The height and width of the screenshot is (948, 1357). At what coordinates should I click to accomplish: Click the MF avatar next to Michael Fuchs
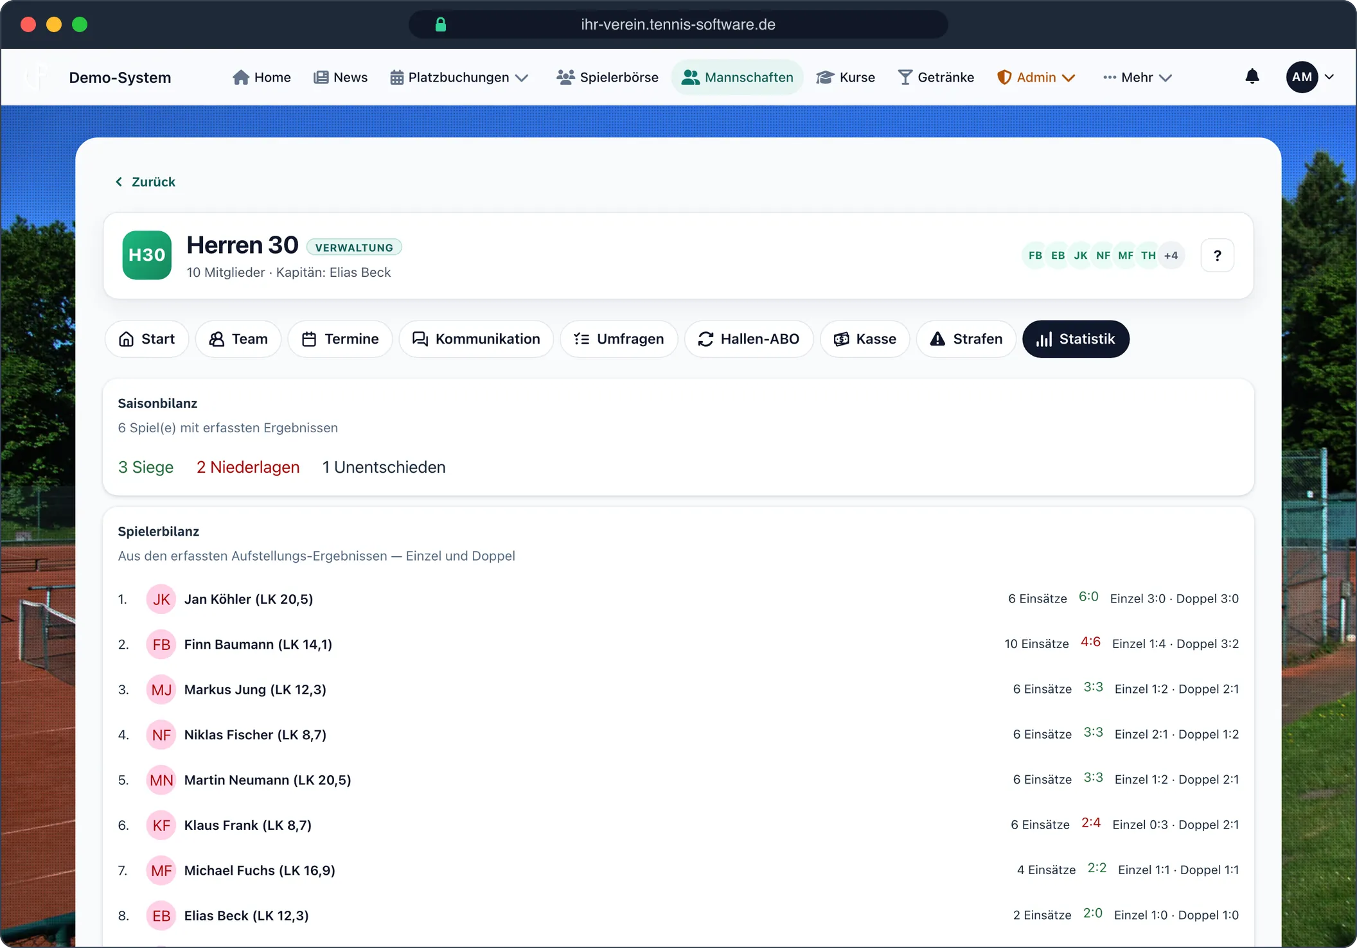point(161,870)
